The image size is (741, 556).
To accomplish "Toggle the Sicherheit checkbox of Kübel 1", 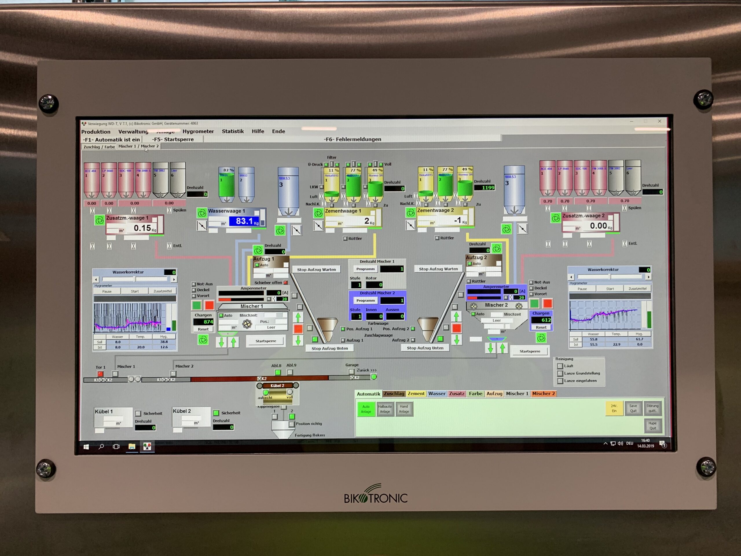I will 138,414.
